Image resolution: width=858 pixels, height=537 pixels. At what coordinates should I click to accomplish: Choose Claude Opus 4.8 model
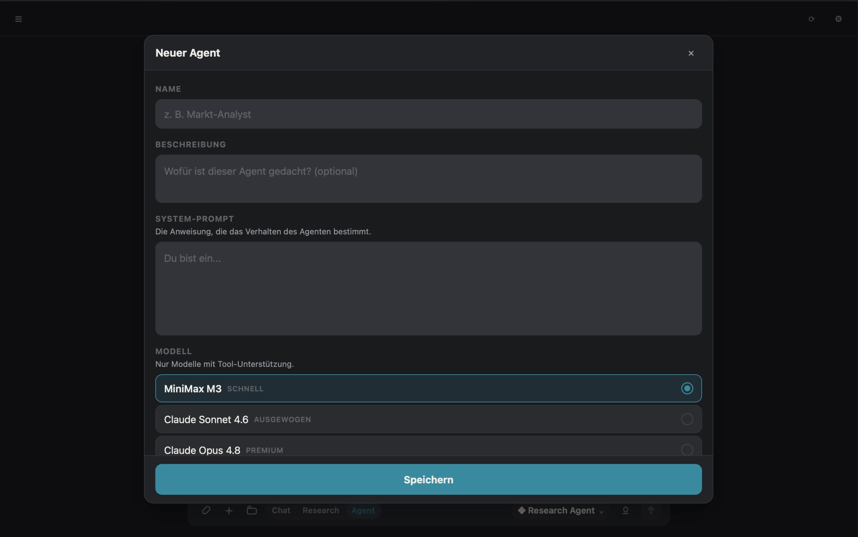428,446
